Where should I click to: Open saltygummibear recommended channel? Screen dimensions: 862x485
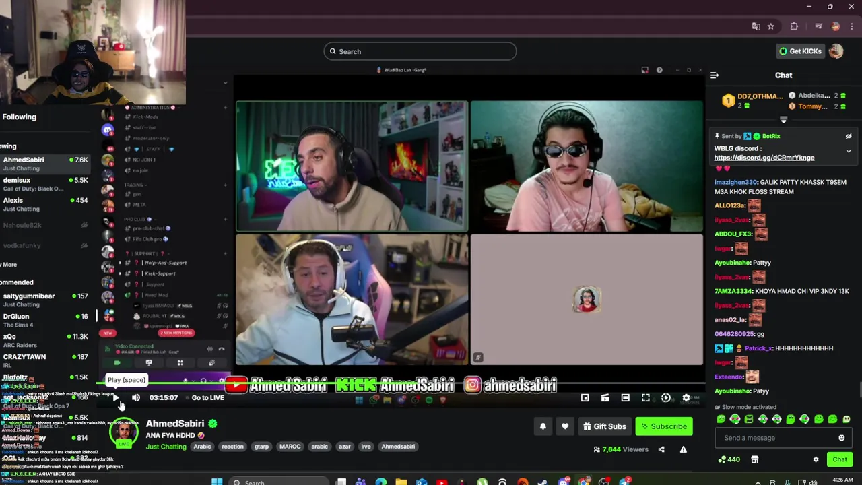point(46,300)
